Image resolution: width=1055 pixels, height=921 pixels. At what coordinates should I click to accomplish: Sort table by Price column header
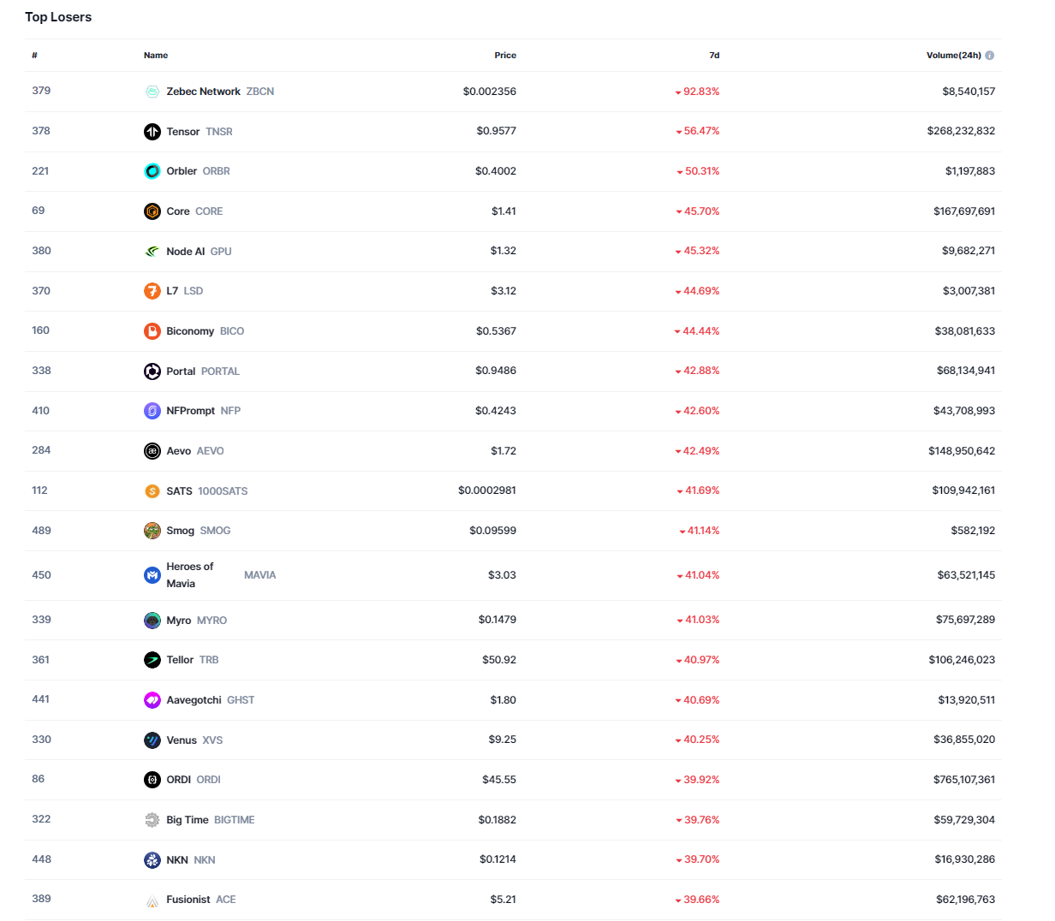[505, 56]
